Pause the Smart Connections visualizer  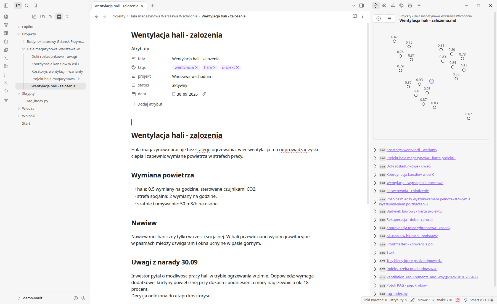pos(379,19)
